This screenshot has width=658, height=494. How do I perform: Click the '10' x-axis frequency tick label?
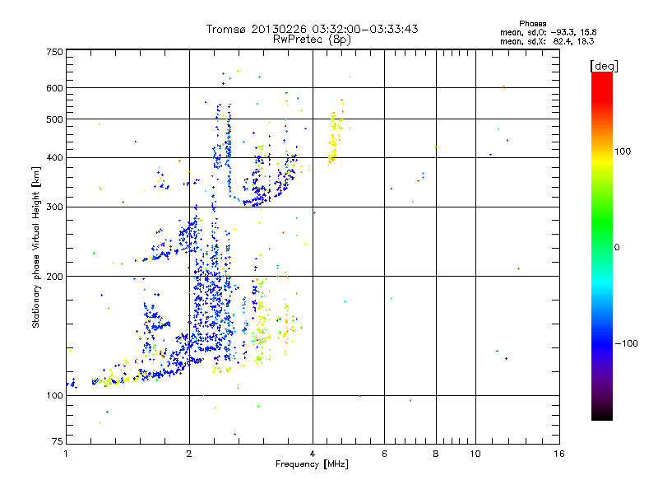coord(475,454)
